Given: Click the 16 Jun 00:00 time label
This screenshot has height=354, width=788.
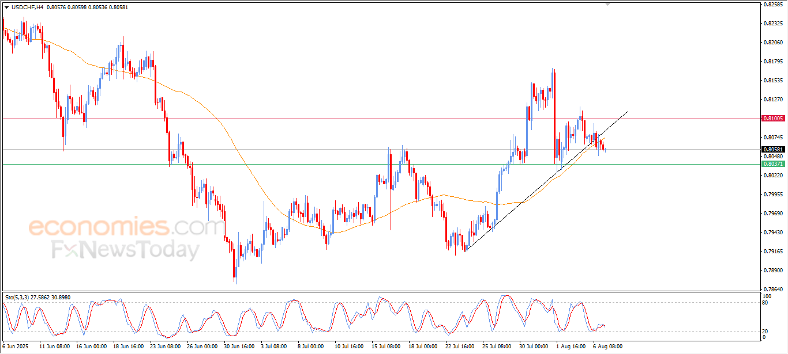Looking at the screenshot, I should pos(92,347).
